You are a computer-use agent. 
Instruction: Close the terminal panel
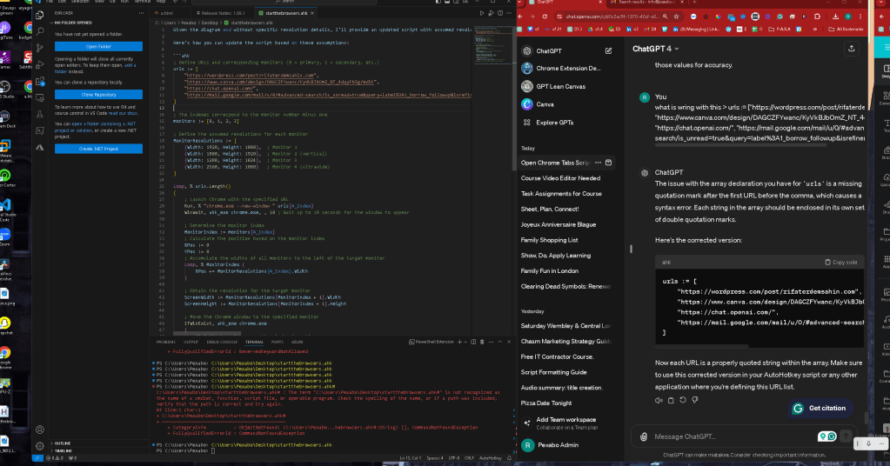[x=509, y=342]
